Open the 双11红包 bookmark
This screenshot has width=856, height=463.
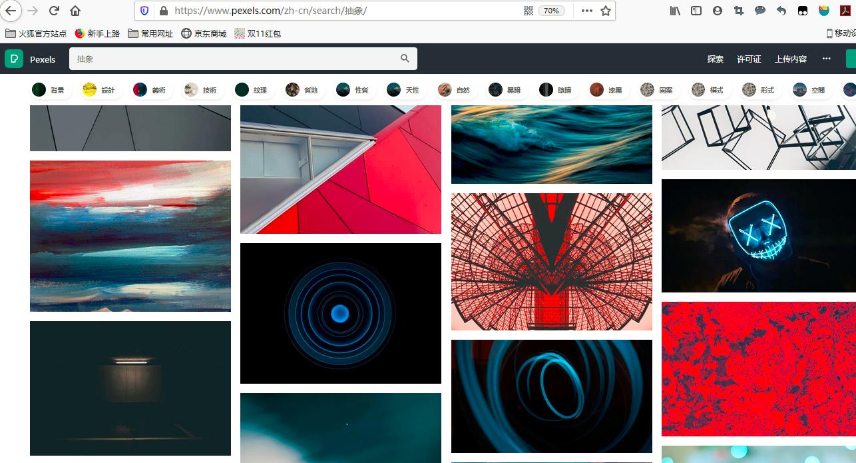(x=258, y=33)
